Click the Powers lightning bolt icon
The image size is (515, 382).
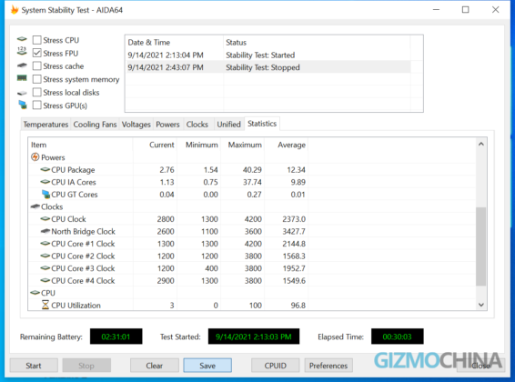pyautogui.click(x=35, y=157)
